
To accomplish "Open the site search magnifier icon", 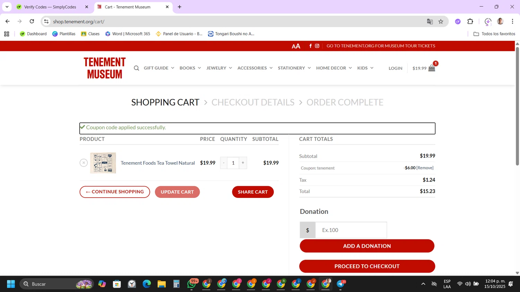I will pos(136,68).
